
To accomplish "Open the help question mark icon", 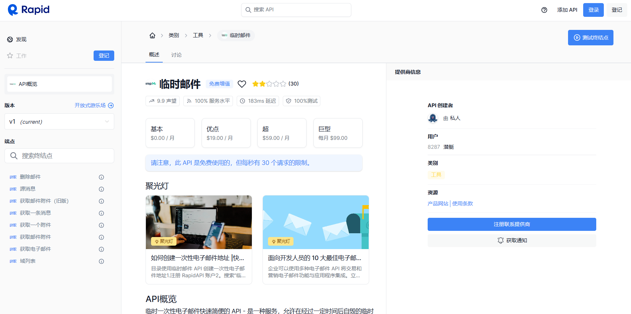I will (x=544, y=10).
